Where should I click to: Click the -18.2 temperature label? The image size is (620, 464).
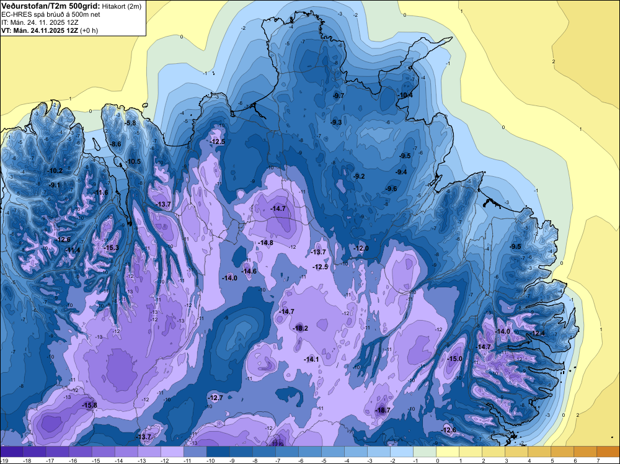300,328
